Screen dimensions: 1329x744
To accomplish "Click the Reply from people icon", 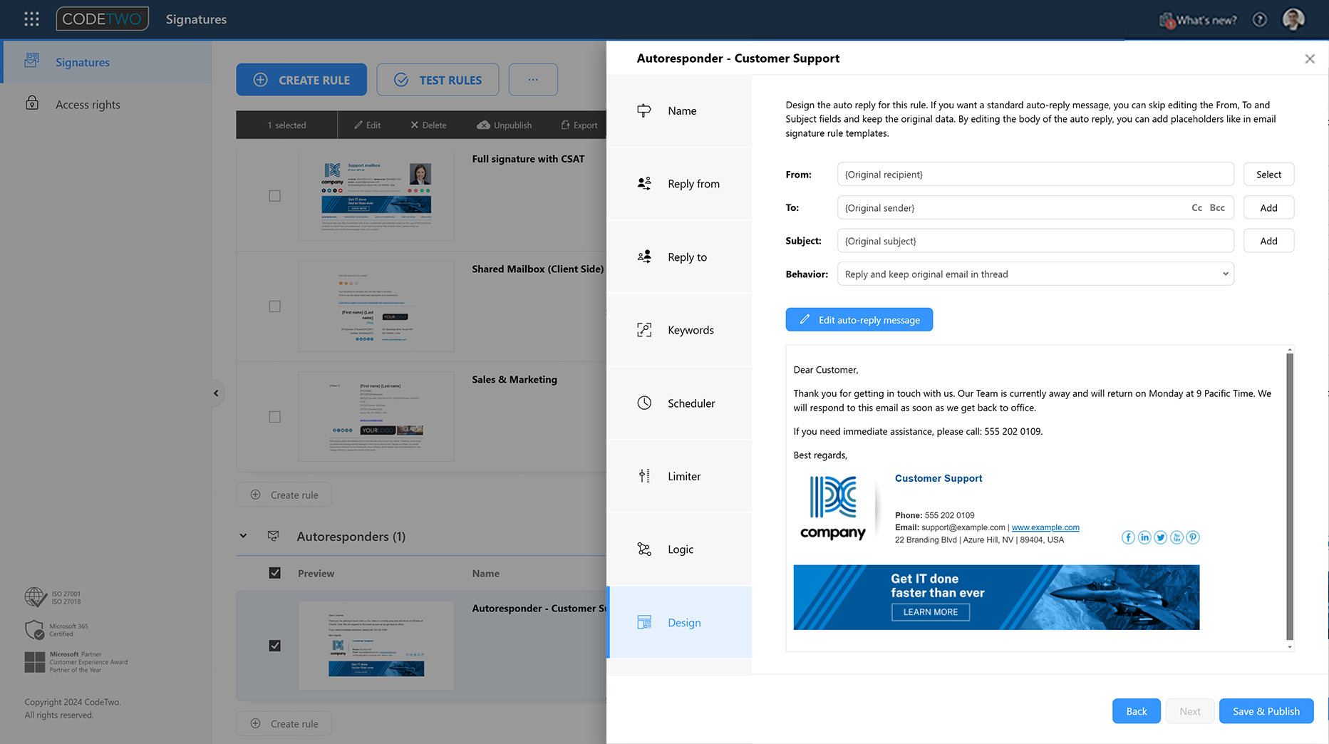I will pos(644,183).
